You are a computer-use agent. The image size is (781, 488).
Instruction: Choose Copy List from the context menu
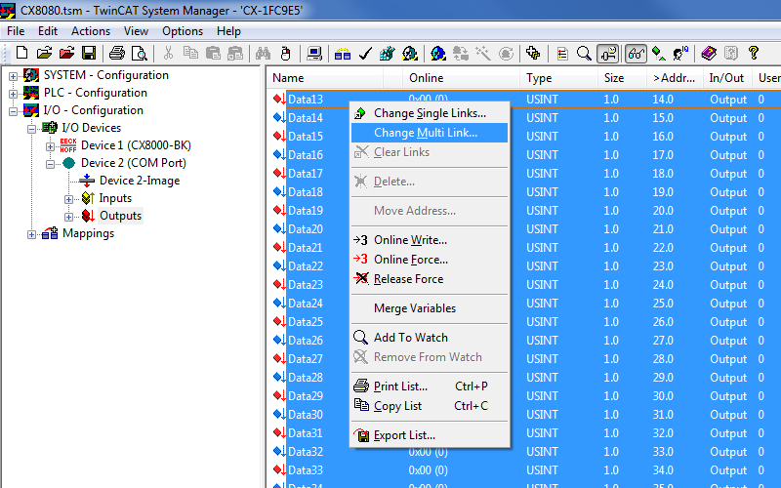click(x=430, y=405)
